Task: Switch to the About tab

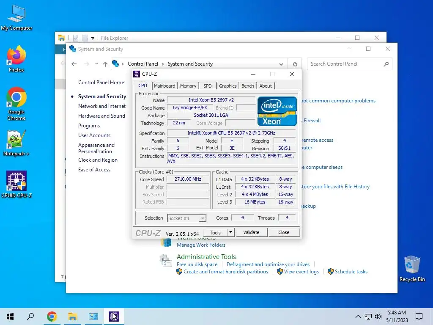Action: point(266,86)
